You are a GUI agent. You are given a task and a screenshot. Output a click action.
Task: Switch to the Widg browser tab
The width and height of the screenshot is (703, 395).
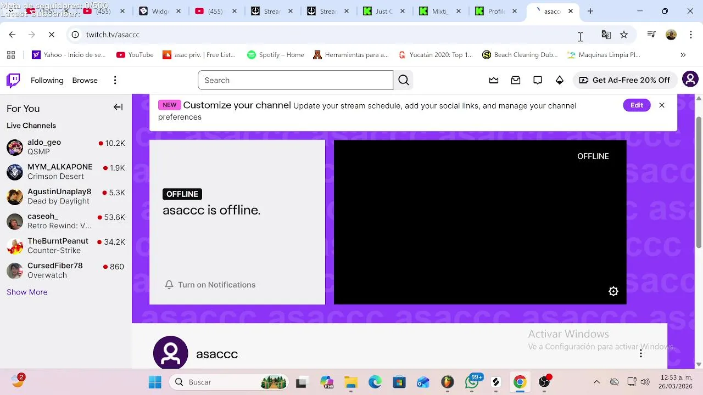click(x=159, y=11)
